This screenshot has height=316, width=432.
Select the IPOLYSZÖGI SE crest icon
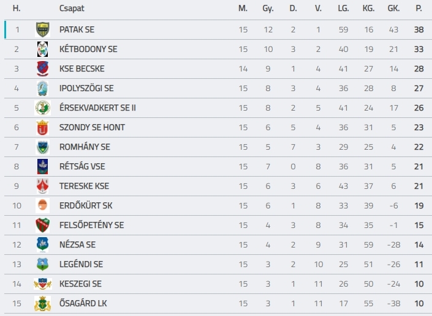tap(42, 88)
